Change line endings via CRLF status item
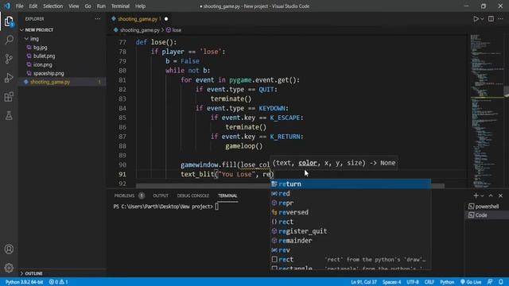This screenshot has width=509, height=286. pos(429,282)
